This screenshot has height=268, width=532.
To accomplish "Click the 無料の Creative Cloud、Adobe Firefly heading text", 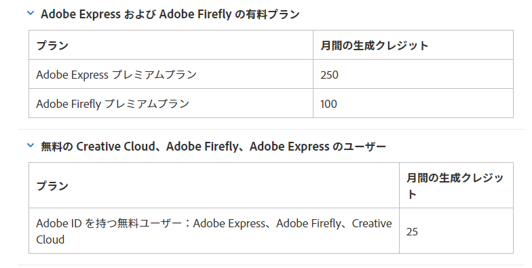I will [213, 147].
